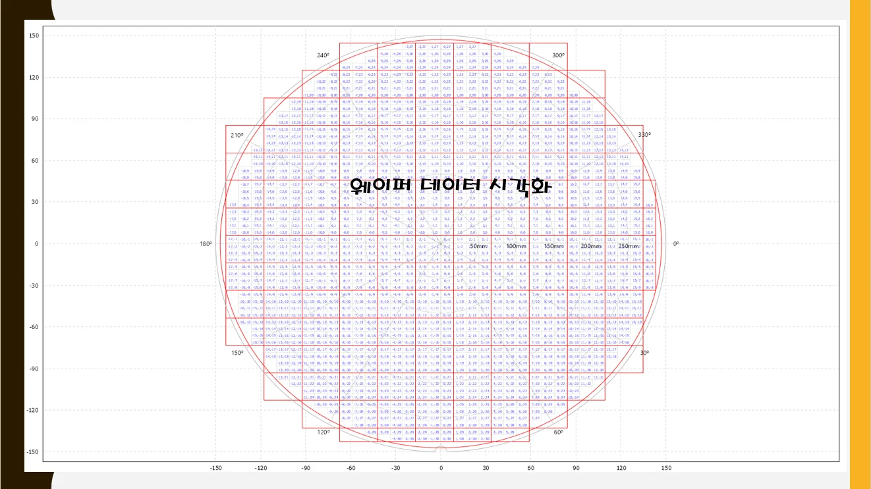871x489 pixels.
Task: Select the 300° angle label
Action: [558, 56]
